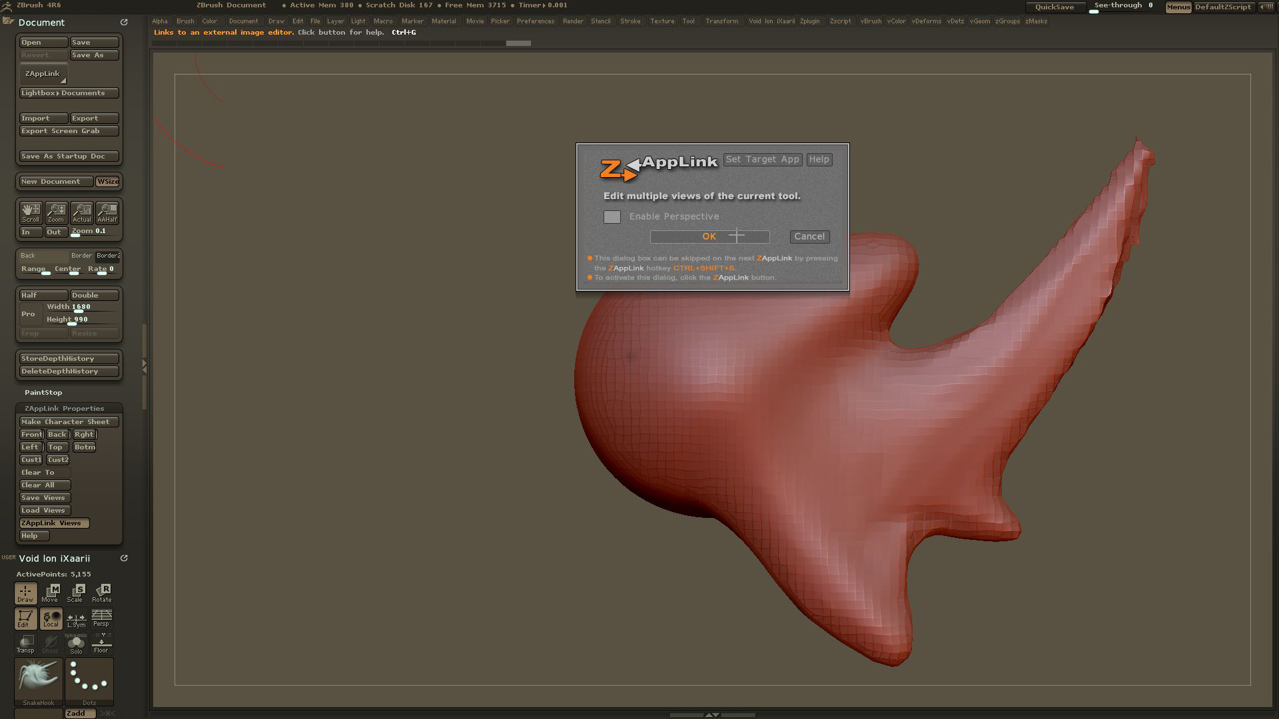1279x719 pixels.
Task: Toggle Pro constrain proportions button
Action: [x=30, y=314]
